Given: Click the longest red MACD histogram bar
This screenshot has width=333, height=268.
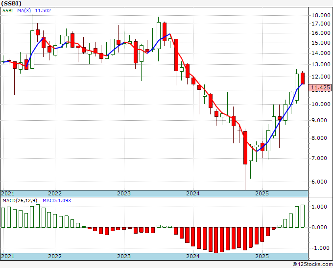Looking at the screenshot, I should [216, 240].
